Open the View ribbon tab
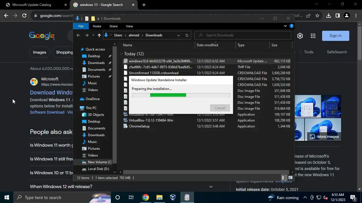The width and height of the screenshot is (362, 203). [129, 26]
